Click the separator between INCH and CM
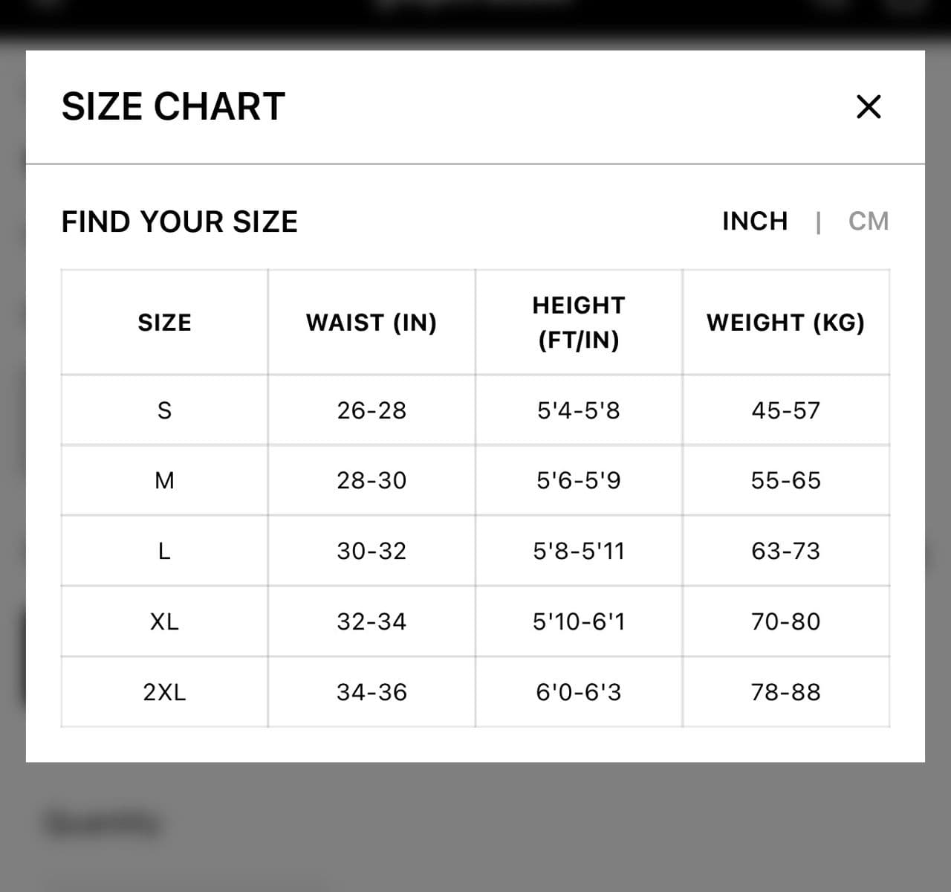 [819, 221]
